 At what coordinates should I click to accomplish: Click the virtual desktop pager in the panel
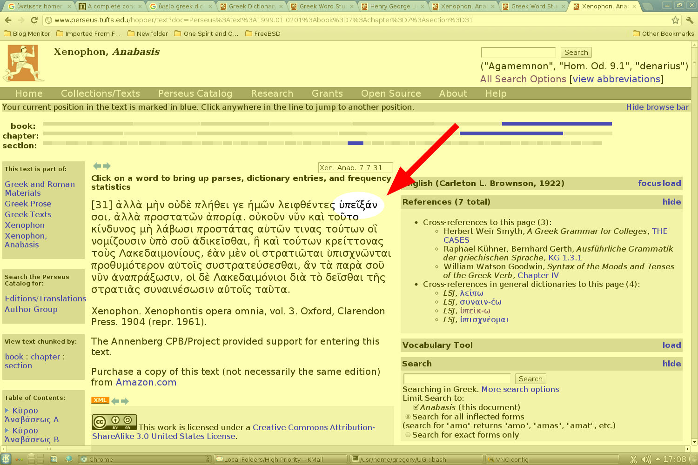tap(36, 459)
